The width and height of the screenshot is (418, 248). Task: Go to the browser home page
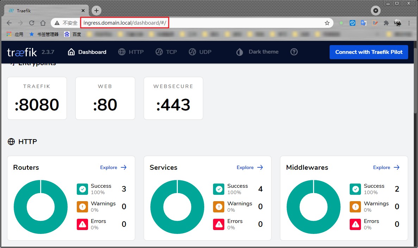pyautogui.click(x=43, y=23)
